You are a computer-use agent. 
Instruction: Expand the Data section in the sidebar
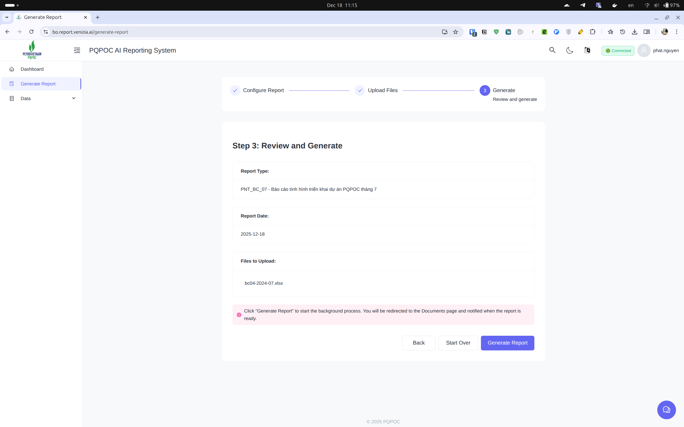tap(73, 98)
